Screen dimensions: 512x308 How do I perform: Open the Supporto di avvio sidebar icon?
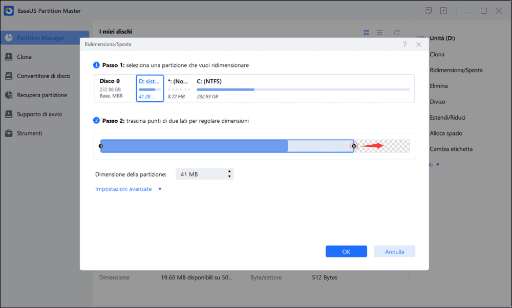pyautogui.click(x=9, y=114)
